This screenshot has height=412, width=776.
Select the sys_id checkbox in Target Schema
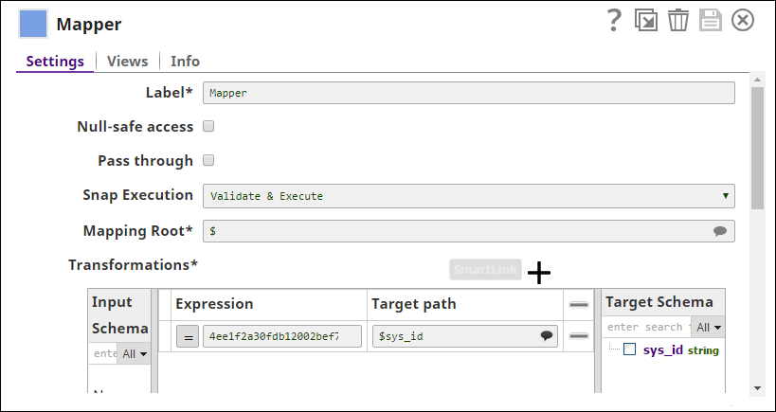tap(629, 349)
